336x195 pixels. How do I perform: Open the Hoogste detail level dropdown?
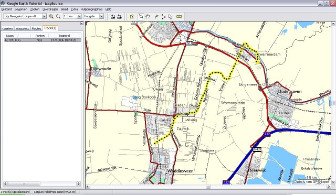coord(101,16)
